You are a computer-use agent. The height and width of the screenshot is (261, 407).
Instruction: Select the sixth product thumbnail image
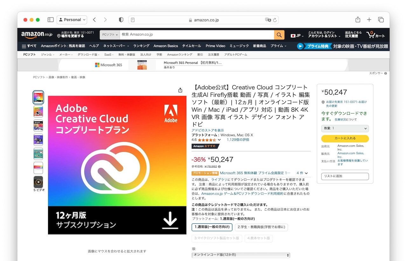pyautogui.click(x=38, y=168)
